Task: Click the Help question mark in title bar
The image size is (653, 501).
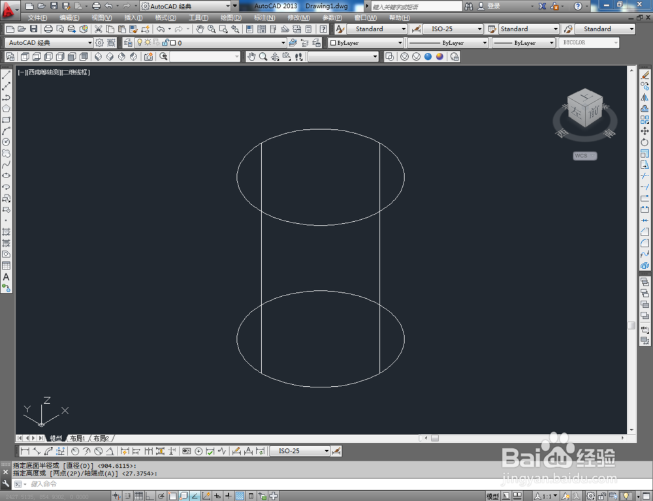Action: pos(578,7)
